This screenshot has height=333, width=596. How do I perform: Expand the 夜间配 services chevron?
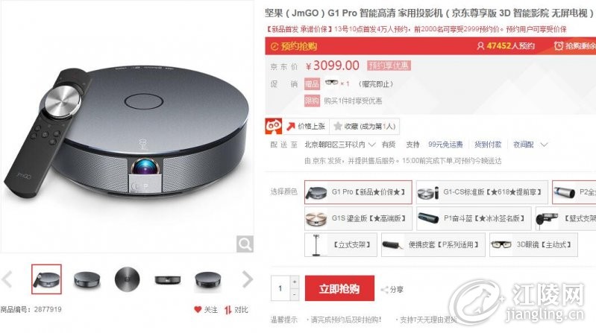(x=544, y=145)
